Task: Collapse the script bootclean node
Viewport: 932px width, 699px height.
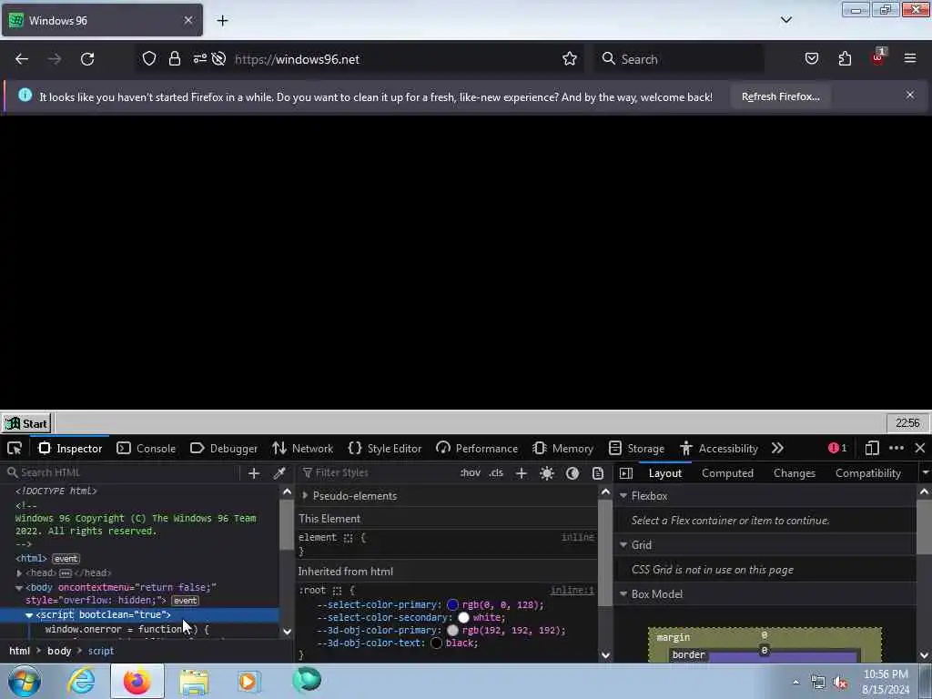Action: coord(29,615)
